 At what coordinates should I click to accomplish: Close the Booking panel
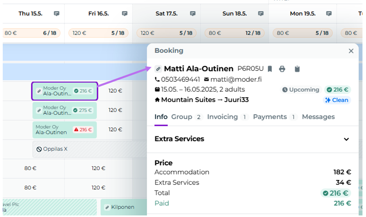pyautogui.click(x=351, y=51)
